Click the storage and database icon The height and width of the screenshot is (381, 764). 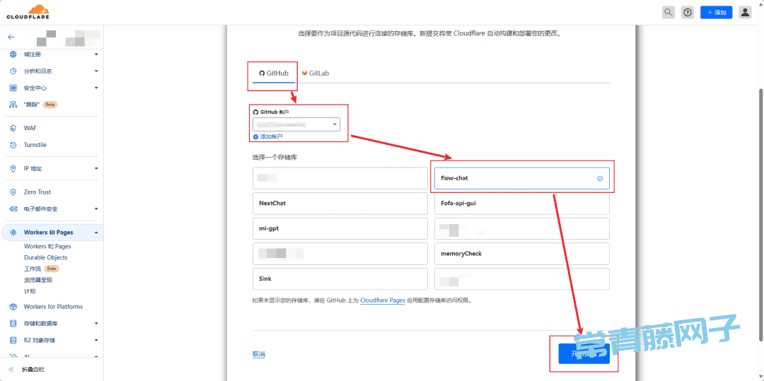click(13, 323)
